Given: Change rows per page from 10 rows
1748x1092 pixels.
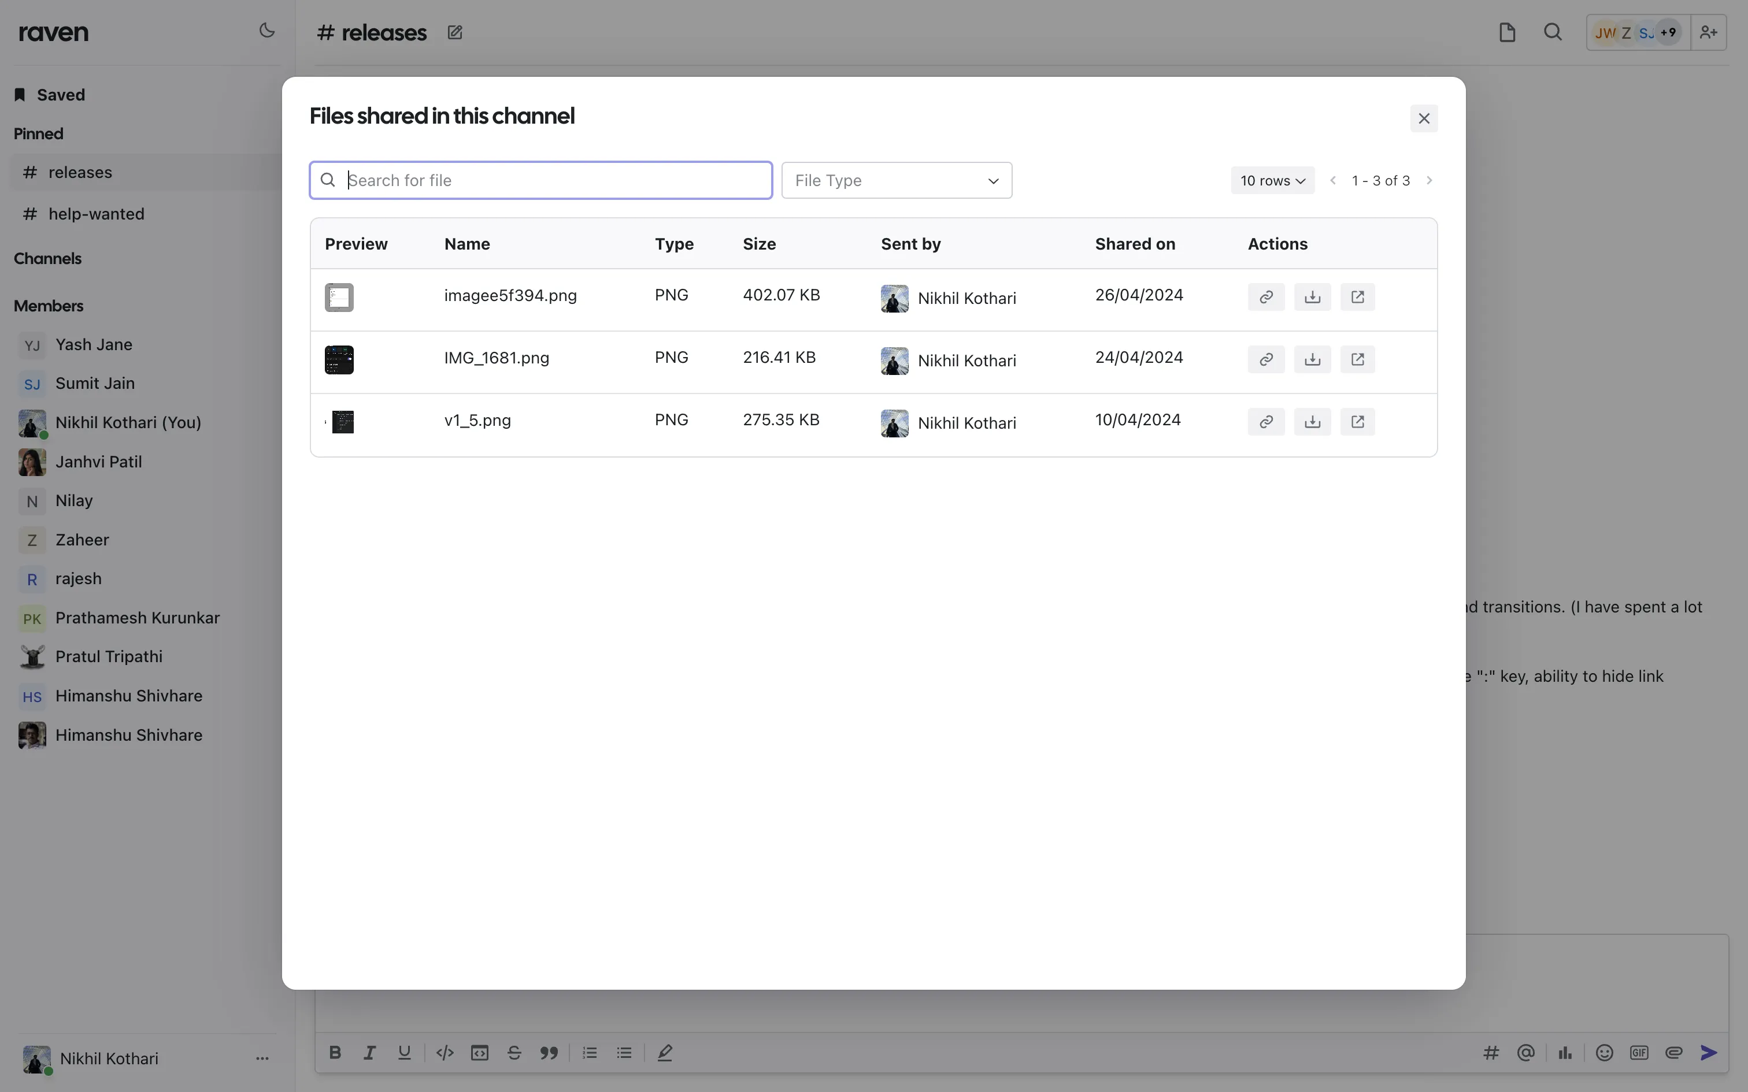Looking at the screenshot, I should click(1272, 180).
